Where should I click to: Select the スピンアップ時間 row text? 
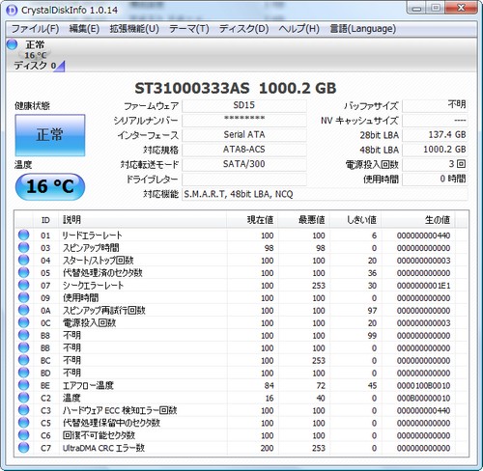pos(91,248)
